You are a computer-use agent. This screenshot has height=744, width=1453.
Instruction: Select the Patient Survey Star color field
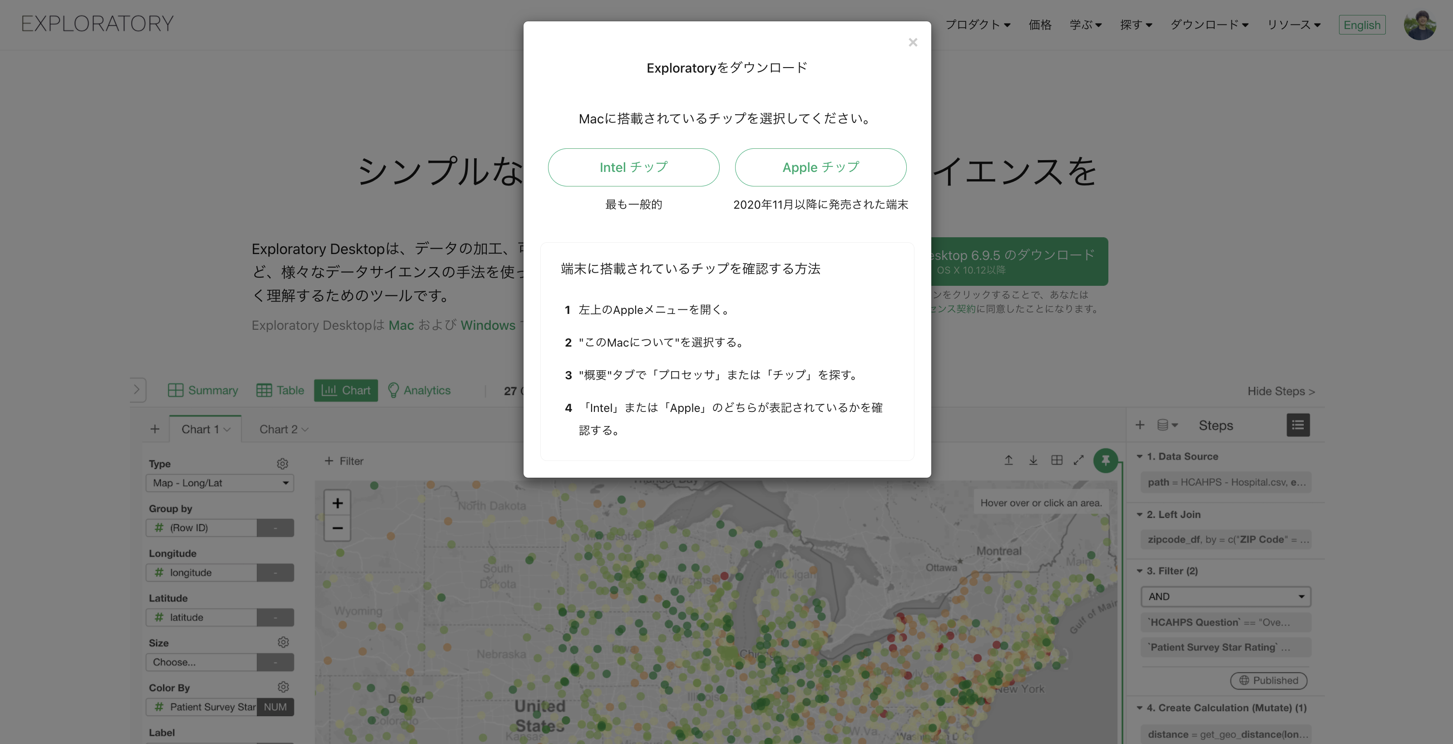pyautogui.click(x=201, y=707)
